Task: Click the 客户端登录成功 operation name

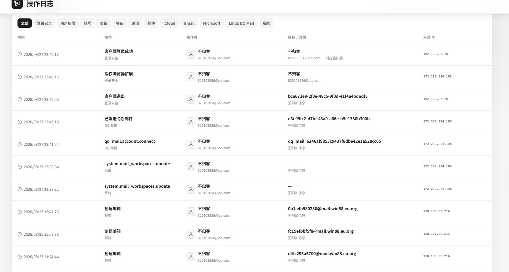Action: click(119, 51)
